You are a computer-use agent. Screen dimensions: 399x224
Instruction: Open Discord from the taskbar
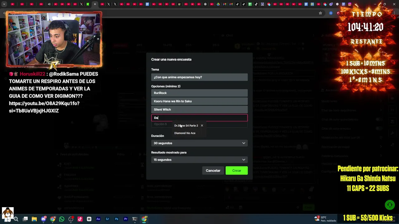coord(43,219)
